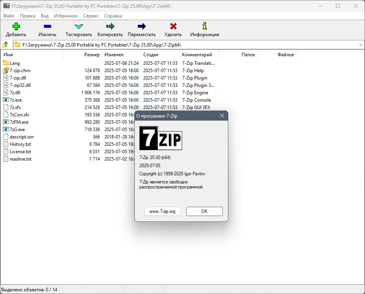Viewport: 365px width, 294px height.
Task: Click the red X Удалить icon
Action: pyautogui.click(x=173, y=26)
